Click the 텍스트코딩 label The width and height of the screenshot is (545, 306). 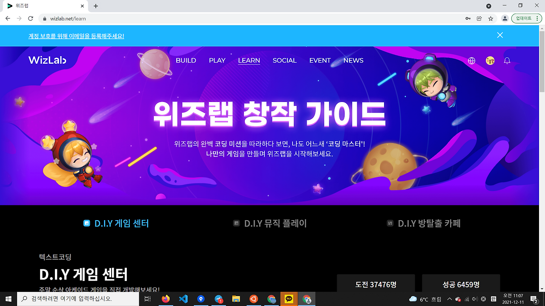55,257
